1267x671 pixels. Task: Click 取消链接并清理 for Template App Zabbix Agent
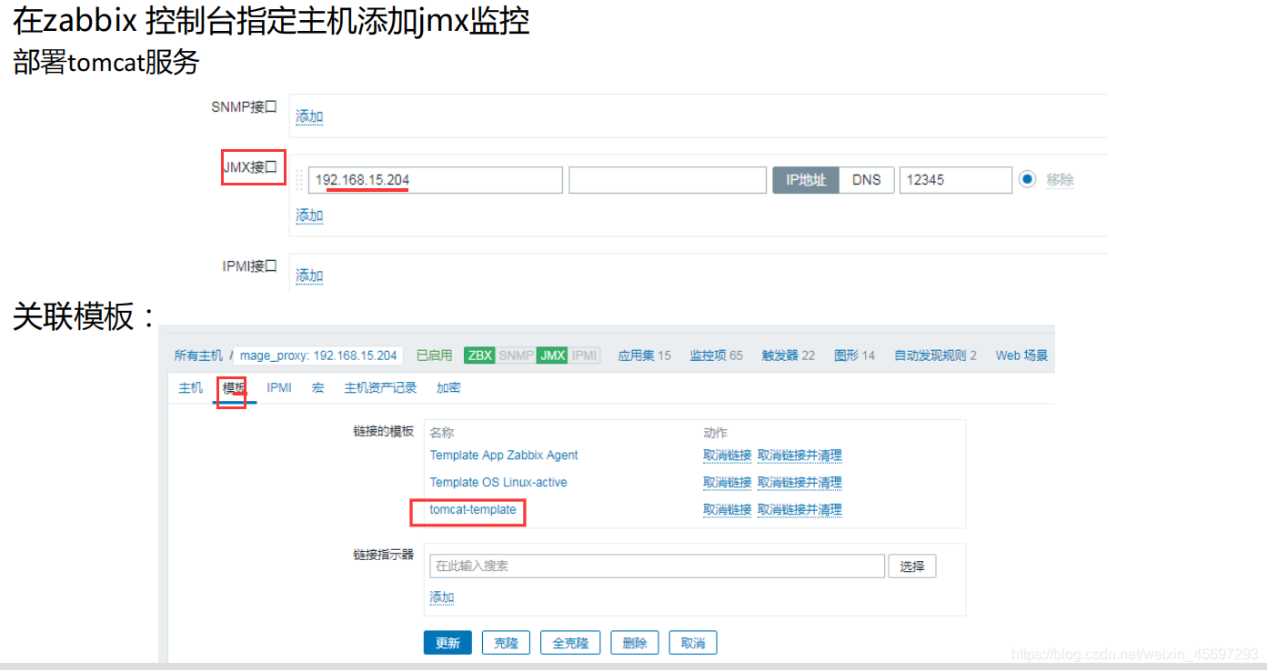[799, 456]
